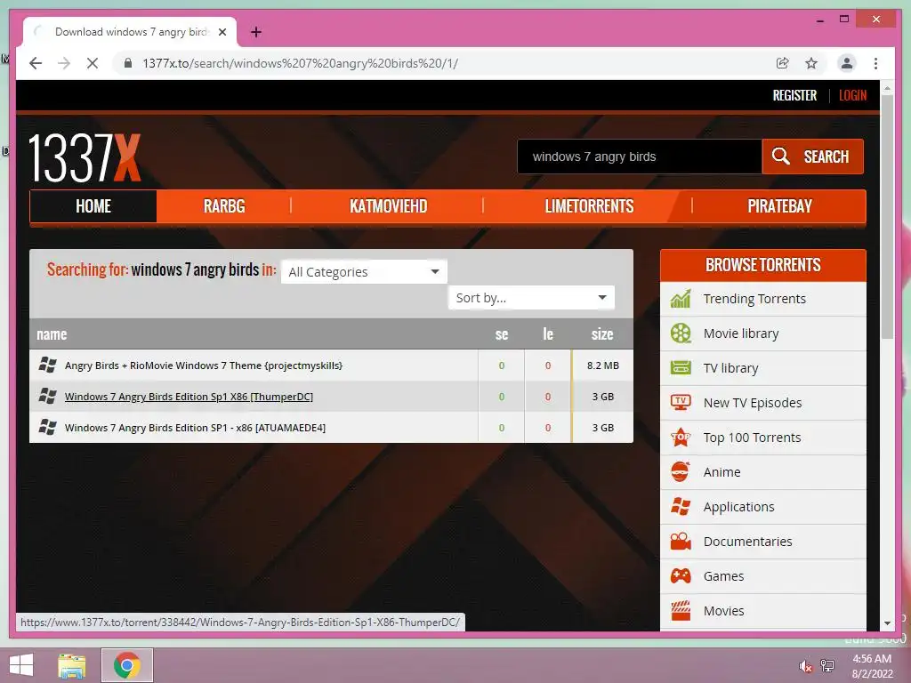Click the icon beside ThumperDC torrent row

point(48,396)
